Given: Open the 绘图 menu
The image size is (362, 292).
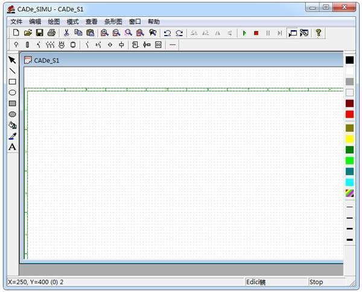Looking at the screenshot, I should [54, 22].
